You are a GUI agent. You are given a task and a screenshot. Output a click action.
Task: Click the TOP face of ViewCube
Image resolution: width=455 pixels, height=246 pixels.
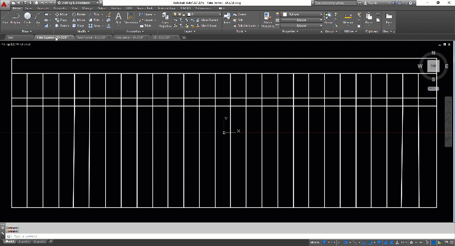point(433,66)
